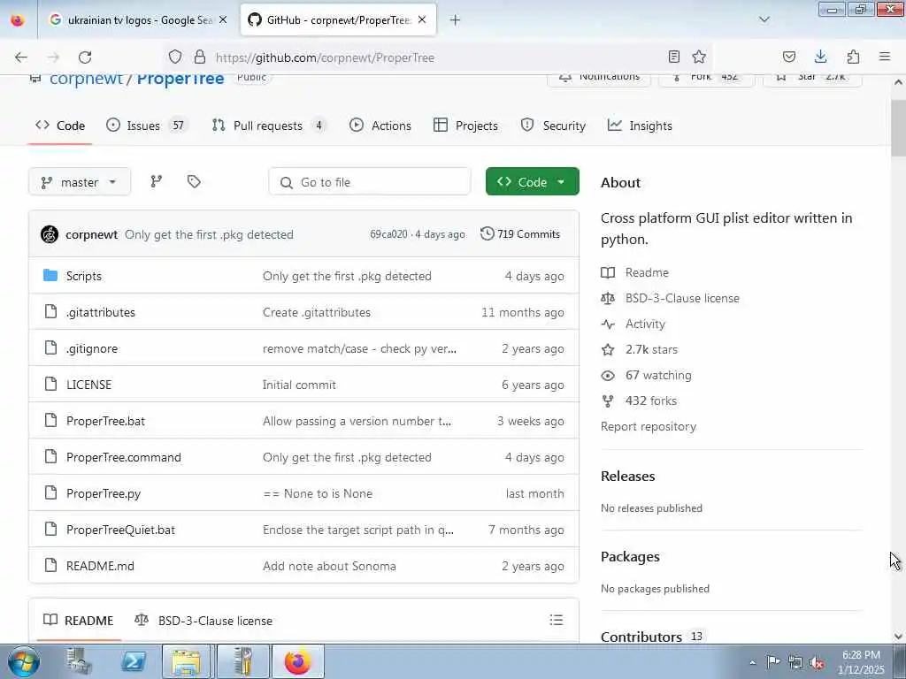906x679 pixels.
Task: Switch to the Code tab
Action: click(60, 126)
